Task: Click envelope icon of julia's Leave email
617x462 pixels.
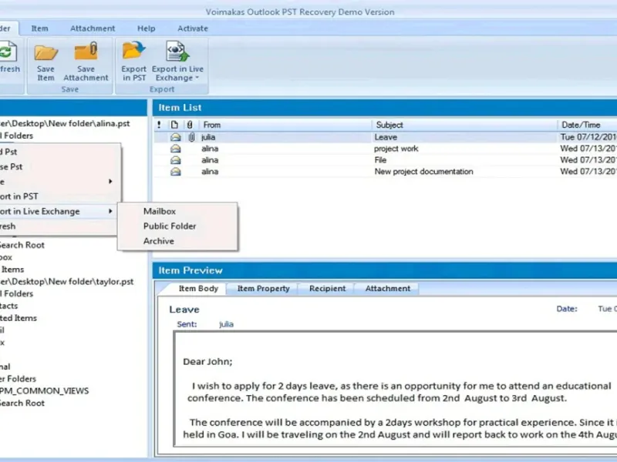Action: click(176, 137)
